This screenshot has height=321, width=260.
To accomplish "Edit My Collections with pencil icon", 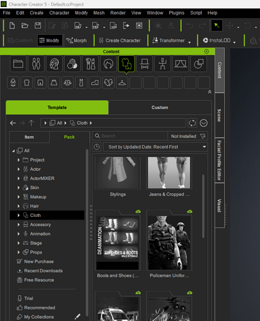I will point(77,317).
